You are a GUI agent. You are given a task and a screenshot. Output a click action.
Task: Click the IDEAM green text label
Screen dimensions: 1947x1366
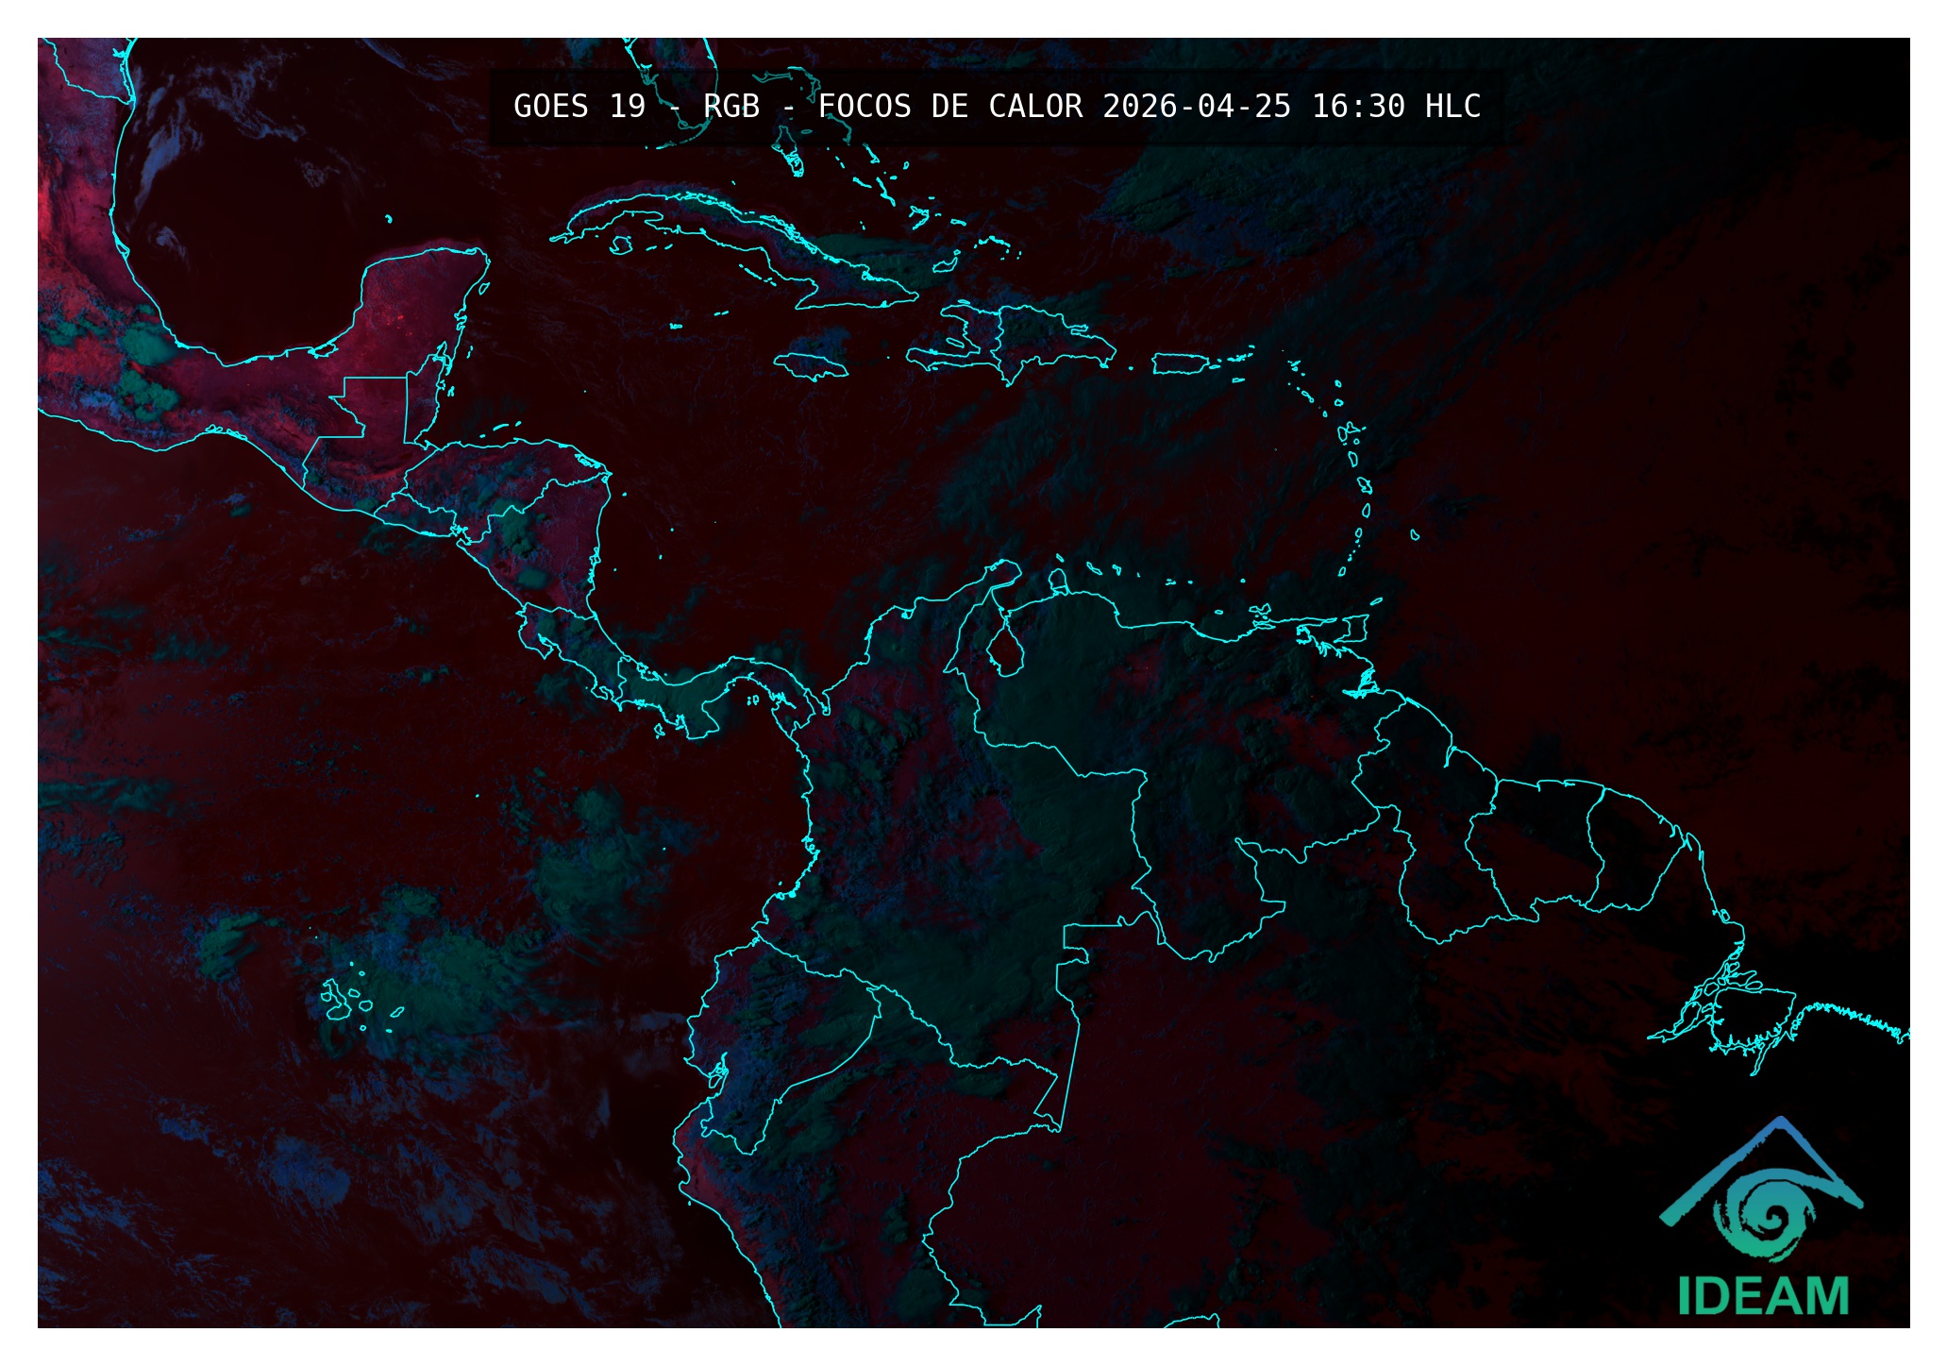coord(1763,1295)
